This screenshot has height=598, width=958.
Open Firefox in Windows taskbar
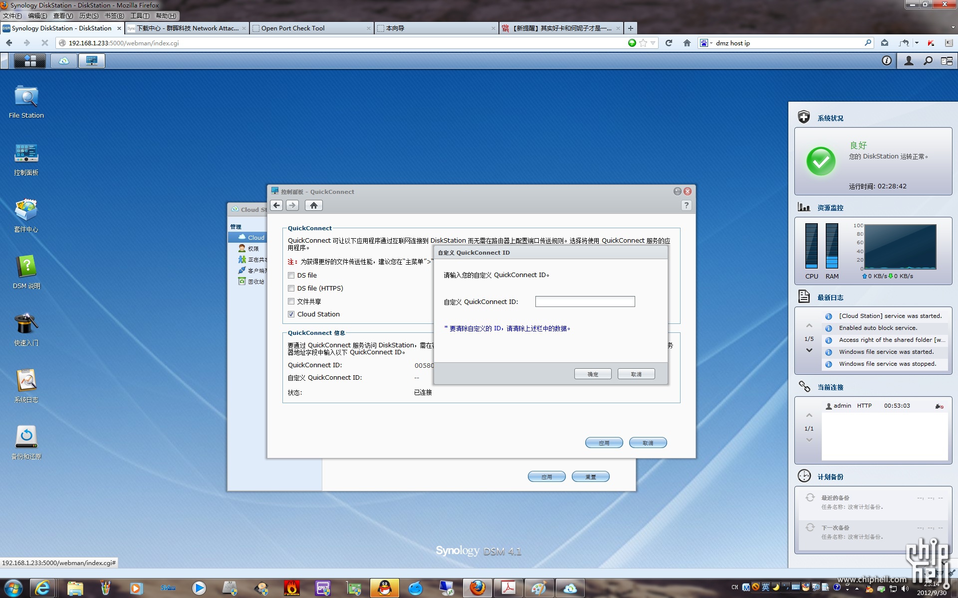pyautogui.click(x=478, y=589)
